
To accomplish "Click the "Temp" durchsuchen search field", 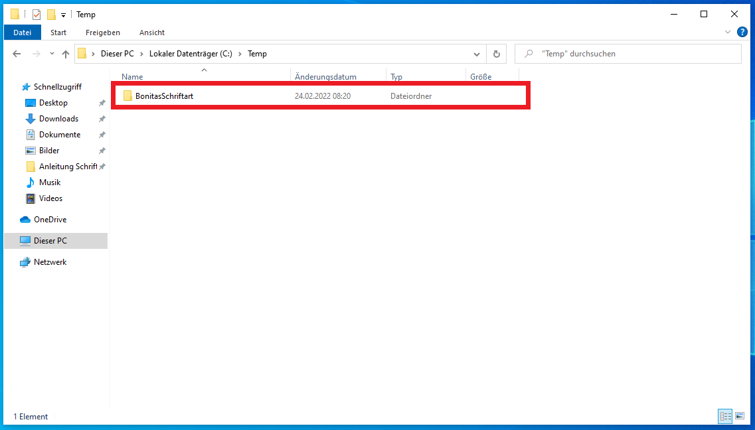I will click(631, 54).
